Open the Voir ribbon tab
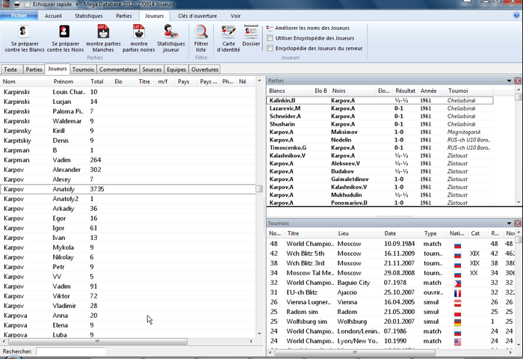The height and width of the screenshot is (359, 523). click(235, 16)
